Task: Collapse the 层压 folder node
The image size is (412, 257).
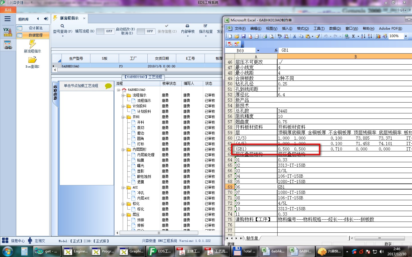Action: (123, 215)
